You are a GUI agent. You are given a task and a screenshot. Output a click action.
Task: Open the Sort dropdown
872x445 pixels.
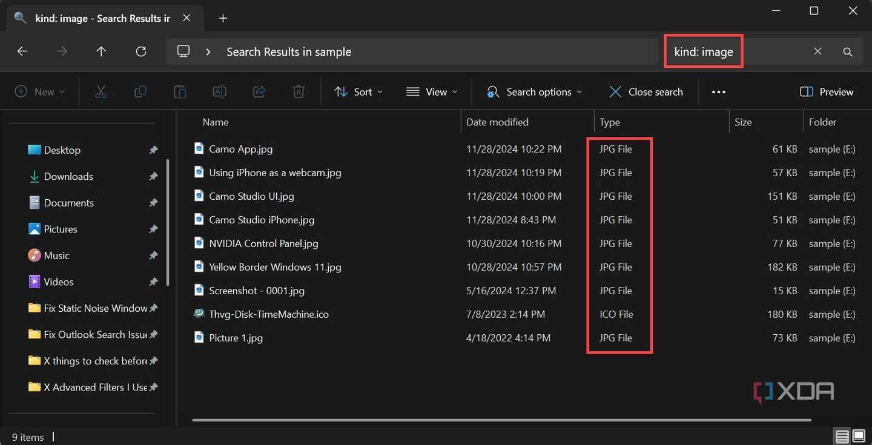358,92
